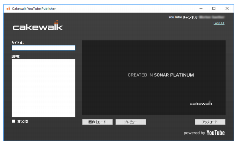This screenshot has height=145, width=238.
Task: Click the blurred YouTube channel name
Action: click(212, 17)
